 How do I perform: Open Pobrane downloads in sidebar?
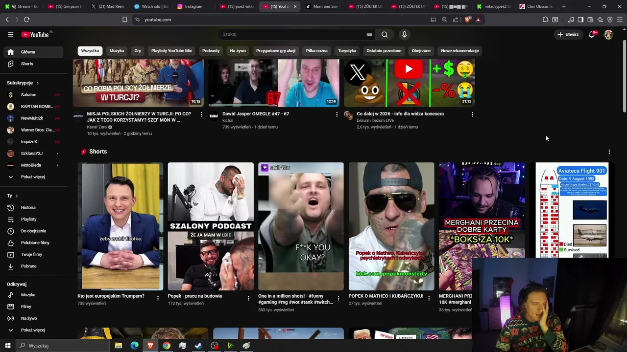pyautogui.click(x=33, y=266)
